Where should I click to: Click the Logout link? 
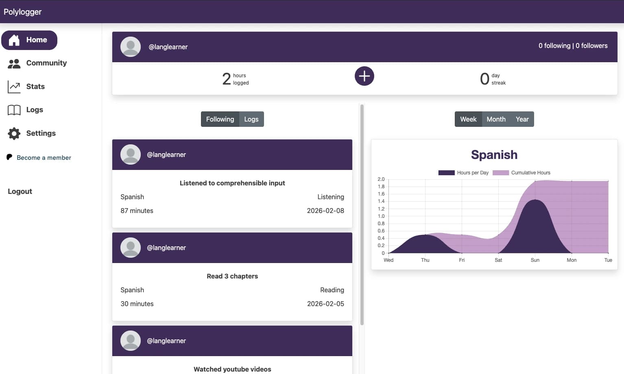[19, 191]
